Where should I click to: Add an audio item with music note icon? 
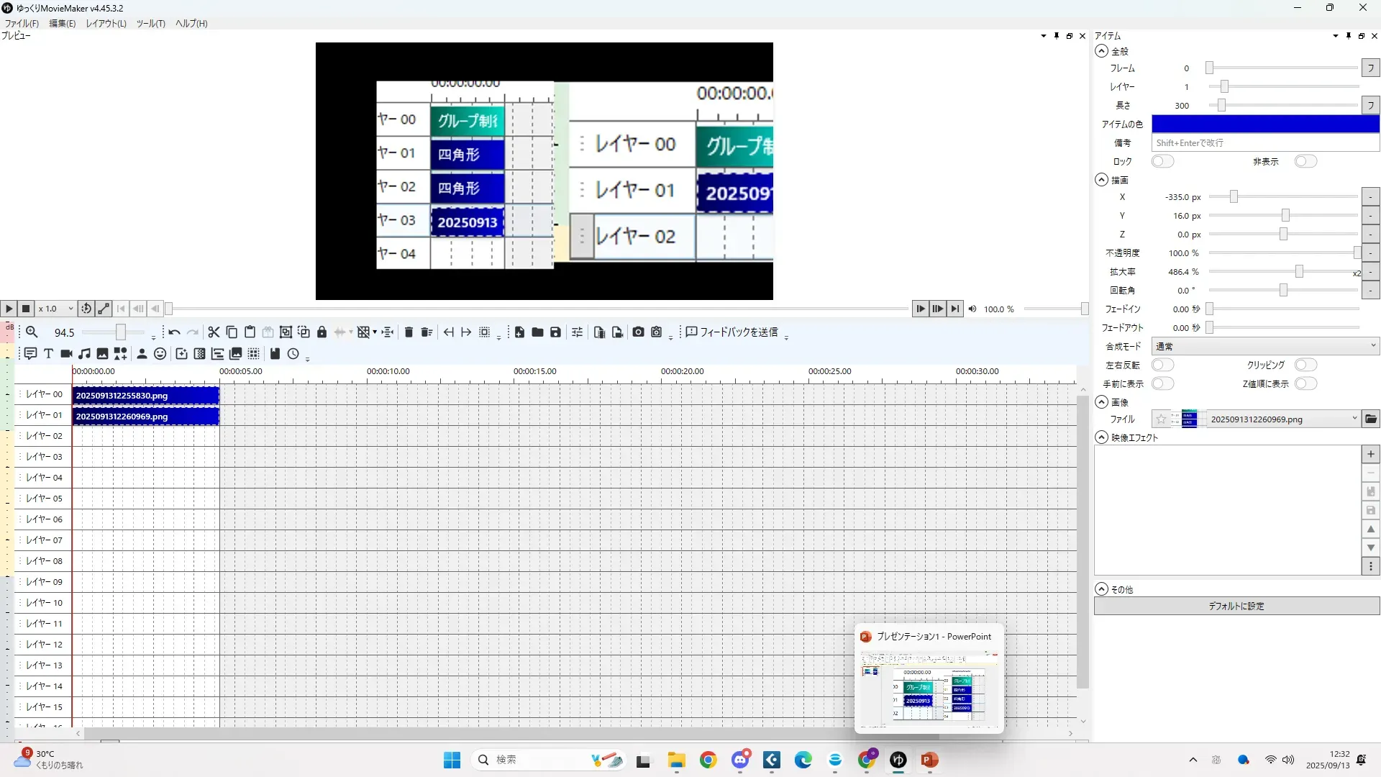(84, 354)
